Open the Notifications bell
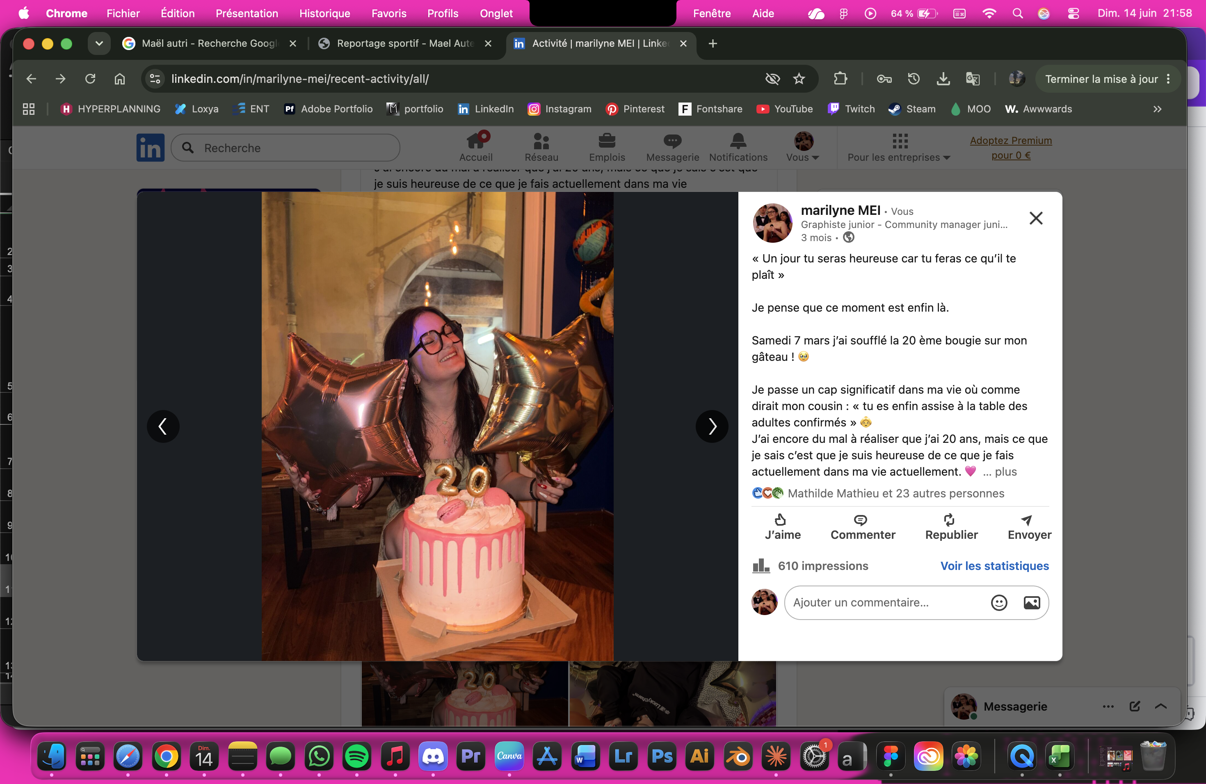 738,147
